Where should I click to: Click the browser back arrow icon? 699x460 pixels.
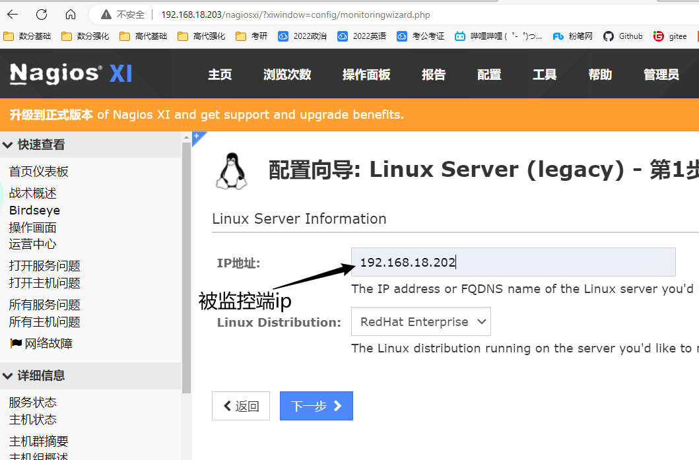tap(13, 14)
